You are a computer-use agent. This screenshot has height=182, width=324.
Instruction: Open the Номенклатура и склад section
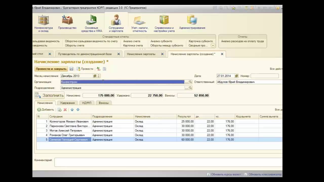44,24
